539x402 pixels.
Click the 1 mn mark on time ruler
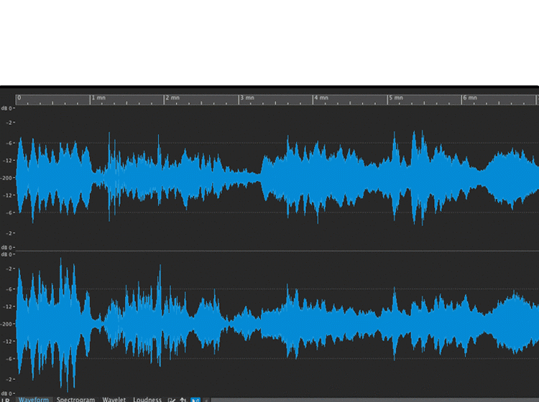coord(98,98)
